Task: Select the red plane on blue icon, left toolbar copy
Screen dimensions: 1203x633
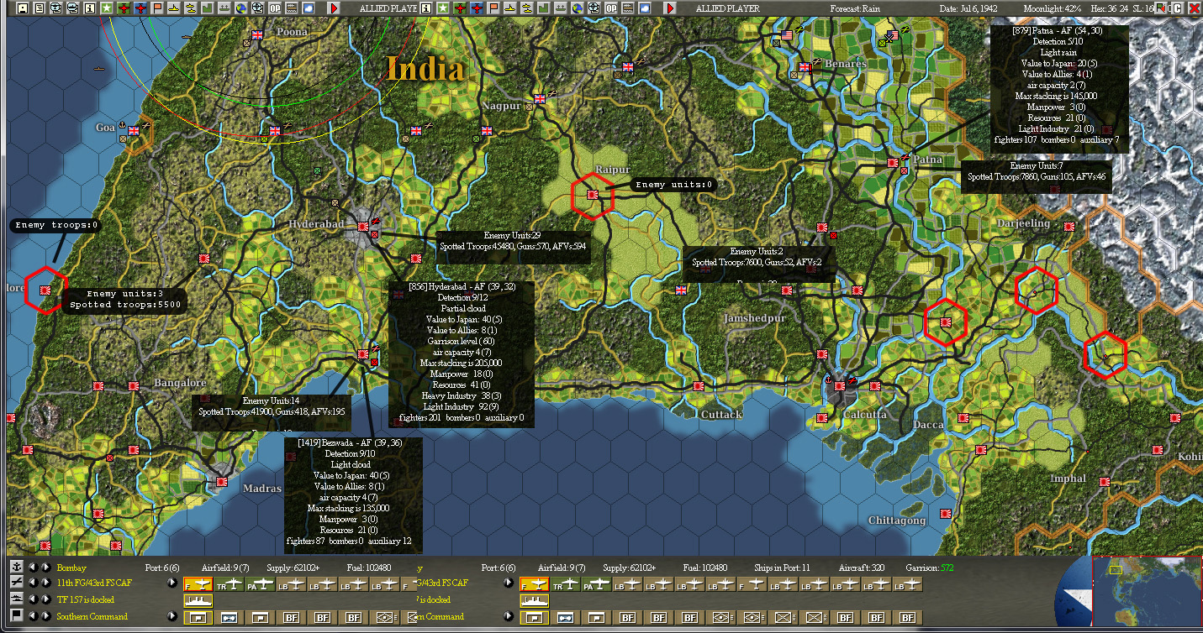Action: pos(140,8)
